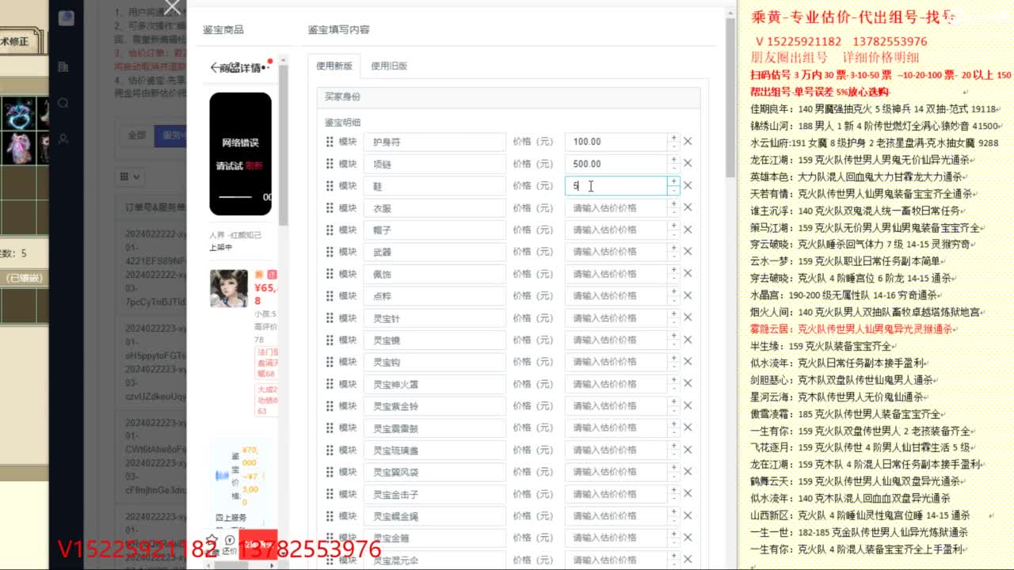The width and height of the screenshot is (1014, 570).
Task: Click the 灵宝震雷鼓 module name field
Action: (434, 428)
